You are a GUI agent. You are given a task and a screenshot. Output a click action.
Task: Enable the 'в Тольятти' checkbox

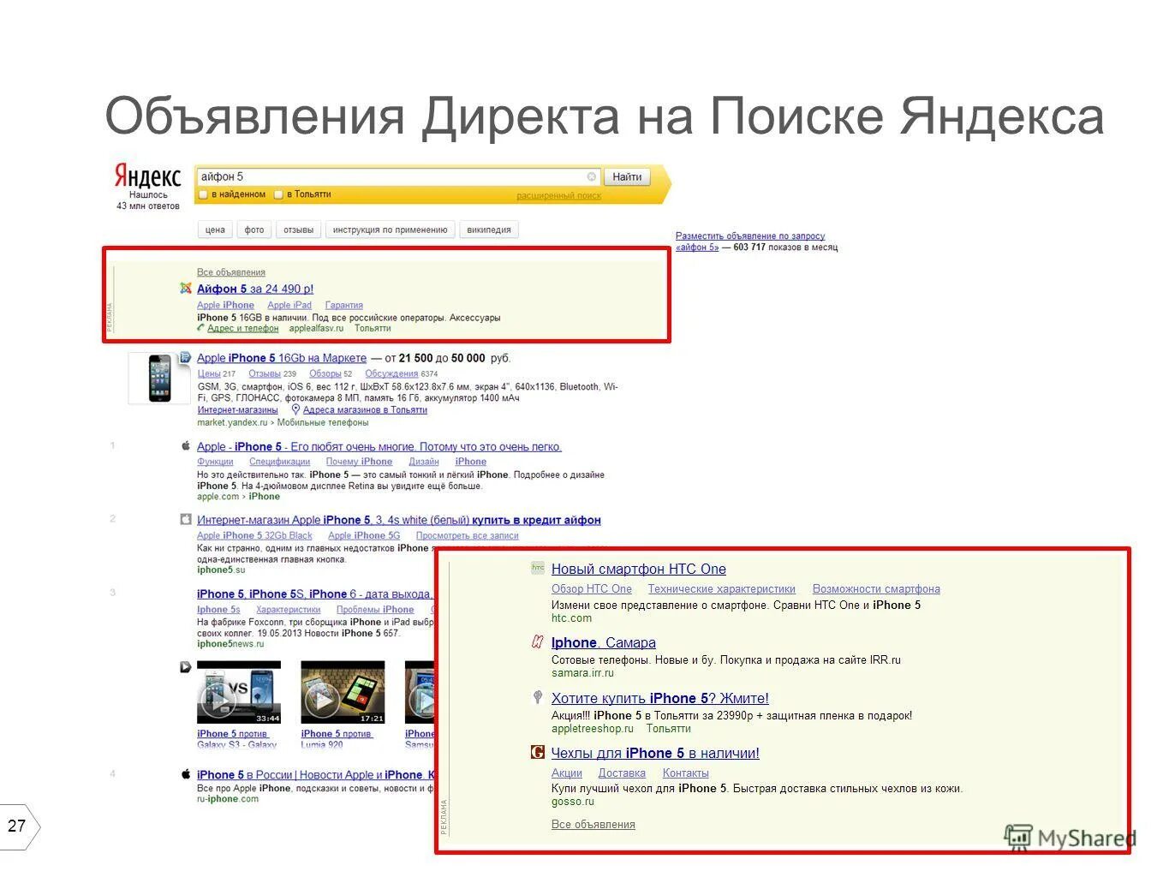(x=278, y=194)
